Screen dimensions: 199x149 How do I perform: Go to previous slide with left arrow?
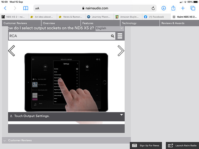click(12, 51)
